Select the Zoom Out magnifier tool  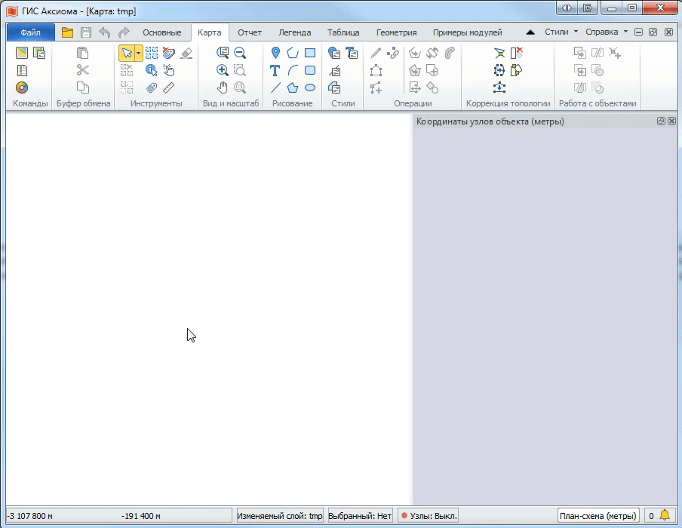tap(240, 53)
